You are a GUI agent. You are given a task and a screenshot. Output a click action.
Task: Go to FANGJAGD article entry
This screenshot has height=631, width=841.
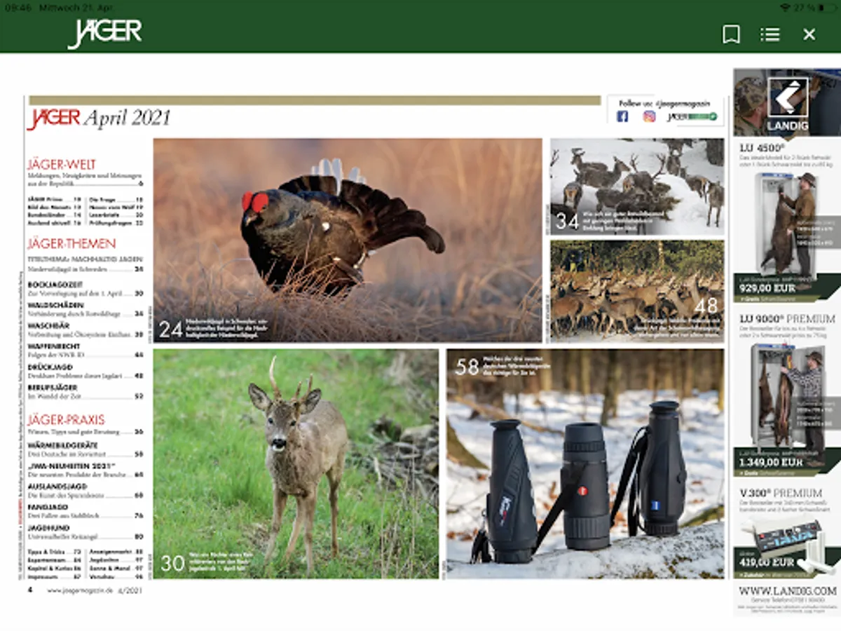point(85,510)
